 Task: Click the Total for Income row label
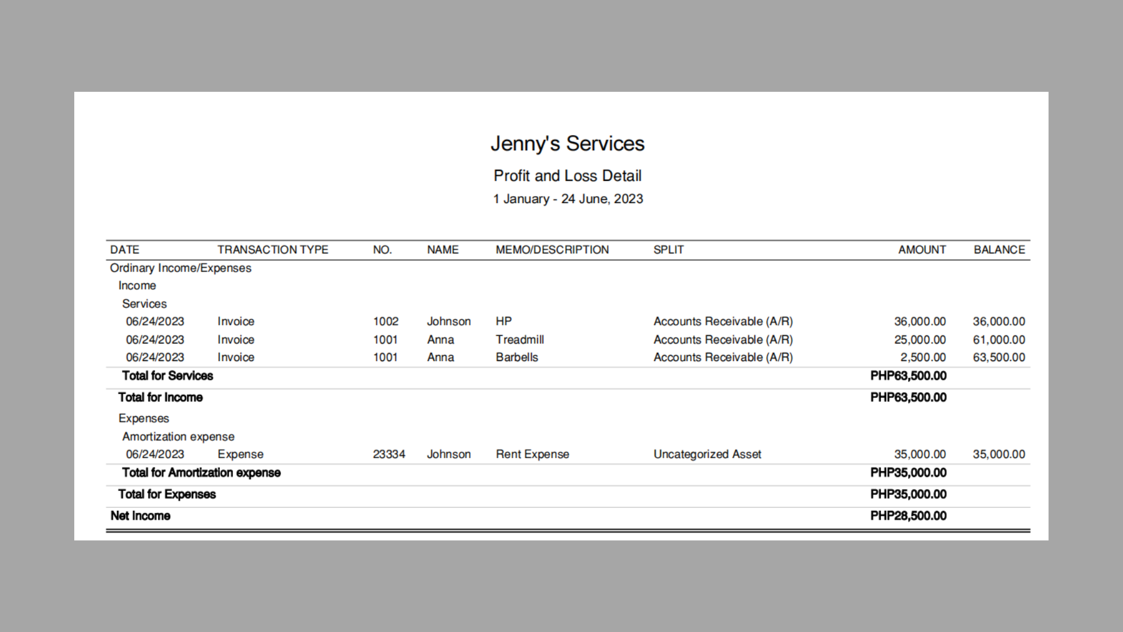pyautogui.click(x=160, y=397)
